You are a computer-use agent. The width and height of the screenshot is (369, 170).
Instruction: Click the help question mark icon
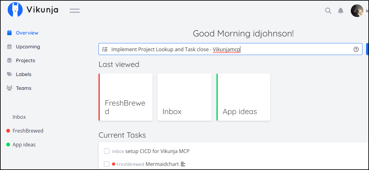click(x=356, y=49)
